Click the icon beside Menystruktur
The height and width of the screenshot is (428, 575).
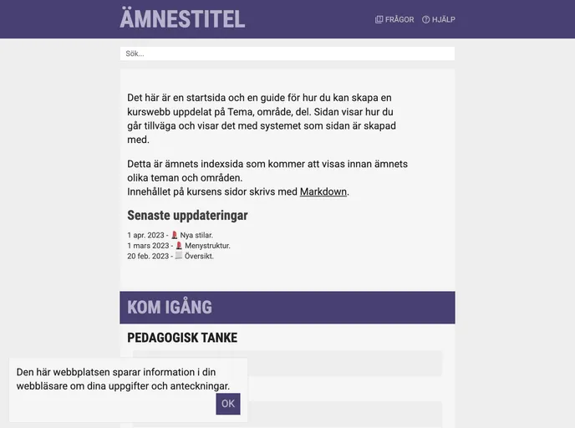(x=180, y=246)
